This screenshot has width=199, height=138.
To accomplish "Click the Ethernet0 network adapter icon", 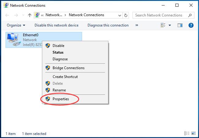I will [x=14, y=40].
